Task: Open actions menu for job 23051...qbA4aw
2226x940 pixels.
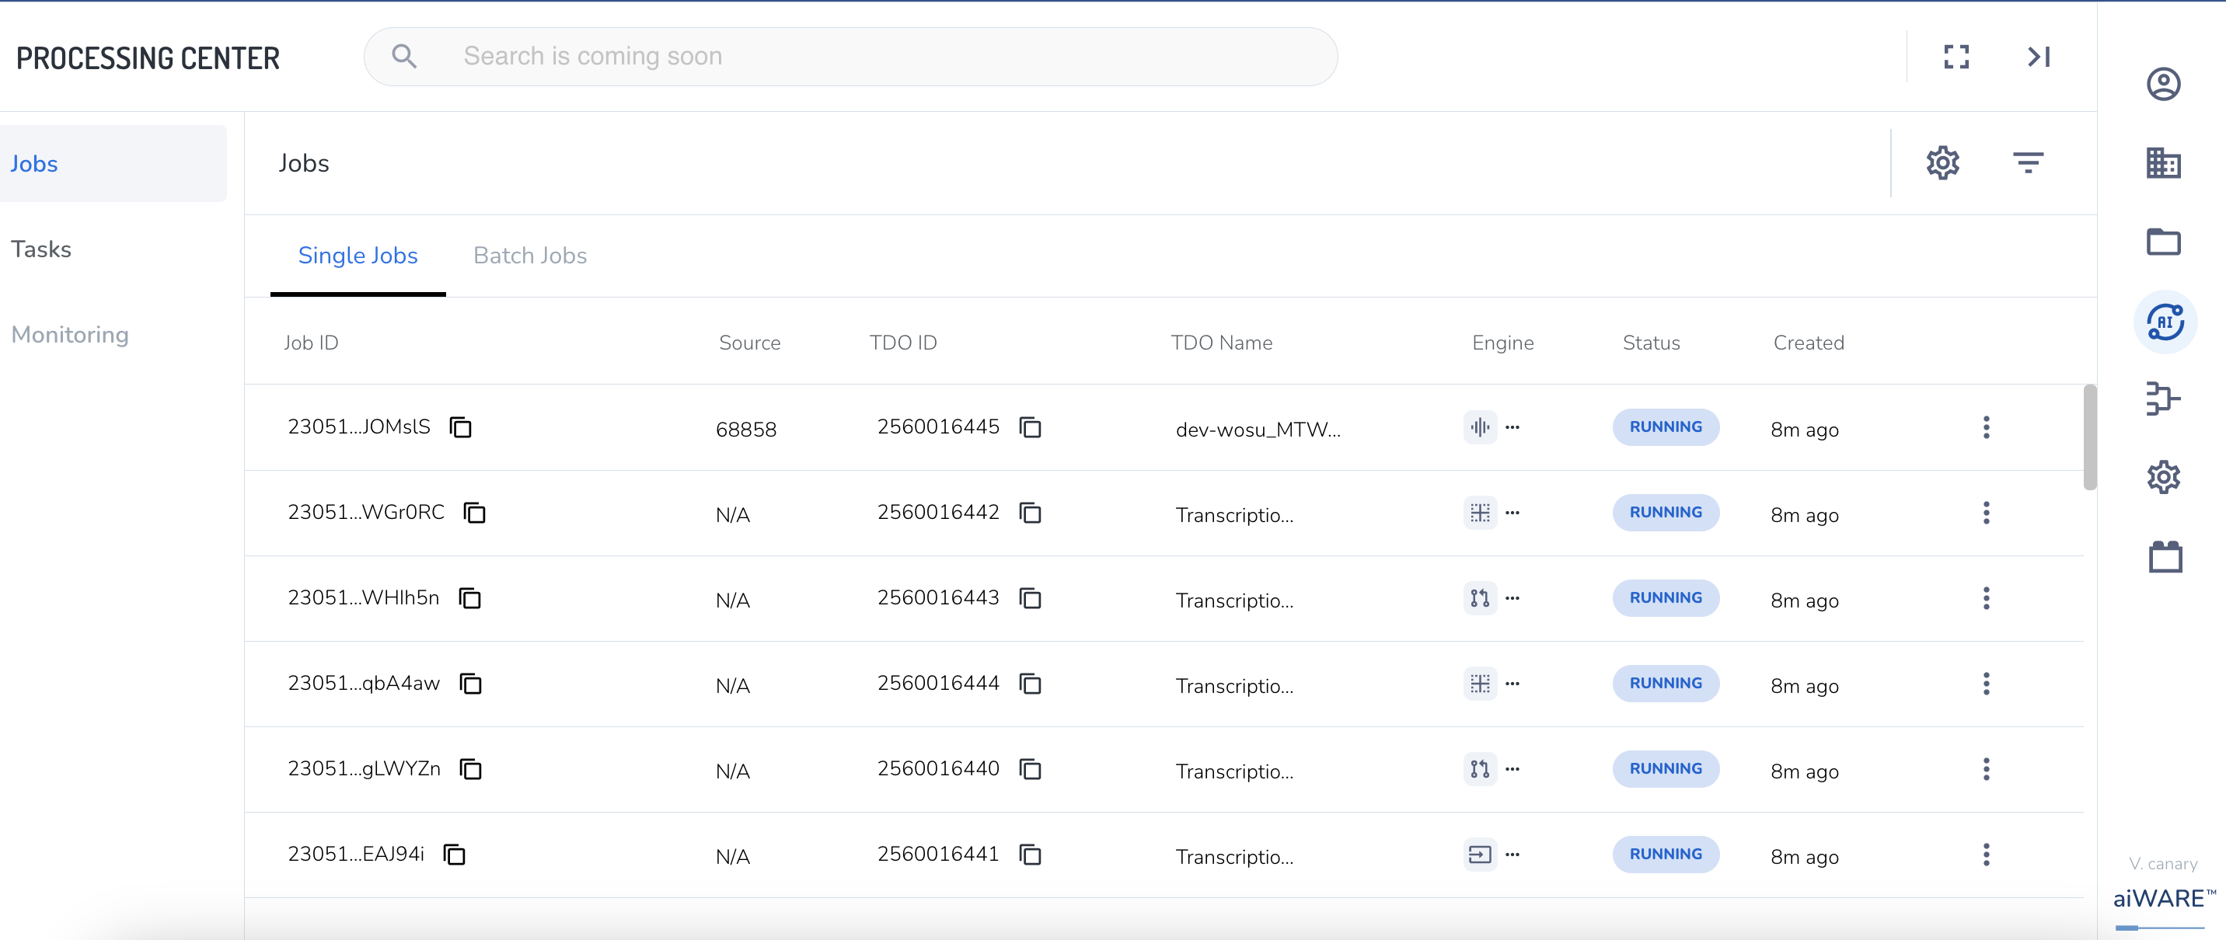Action: point(1986,684)
